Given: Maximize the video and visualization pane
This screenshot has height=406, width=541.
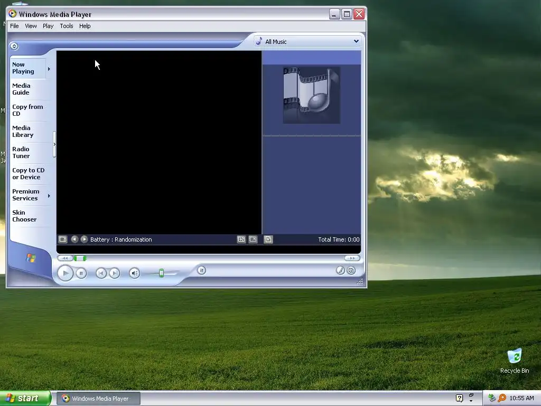Looking at the screenshot, I should (x=241, y=239).
